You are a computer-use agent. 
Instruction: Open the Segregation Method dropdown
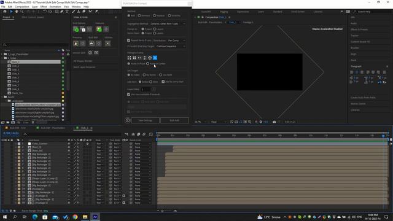tap(168, 23)
